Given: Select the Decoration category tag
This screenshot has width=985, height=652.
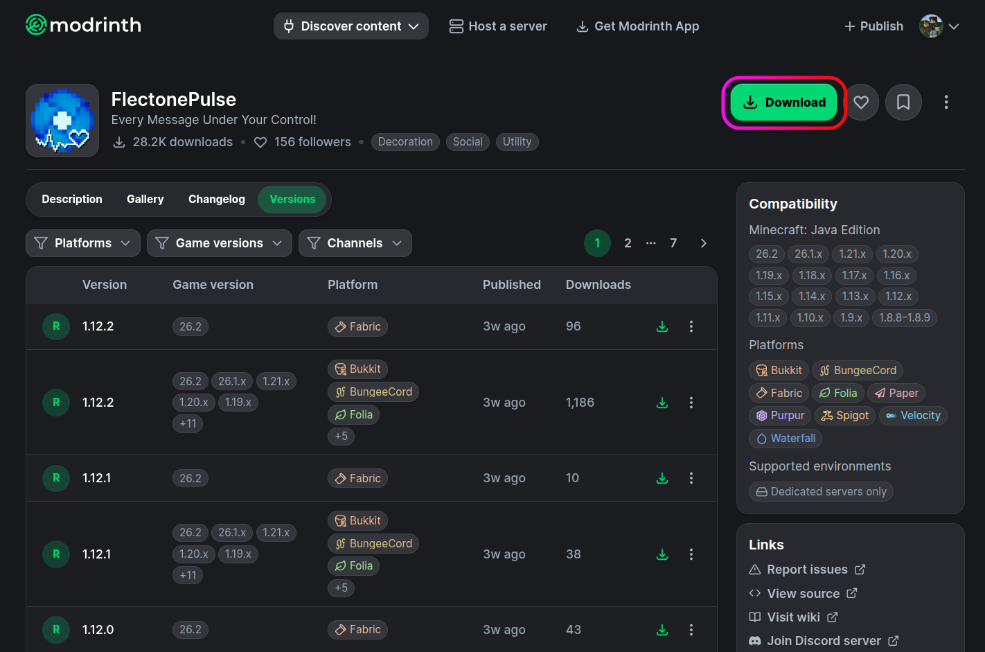Looking at the screenshot, I should click(405, 142).
